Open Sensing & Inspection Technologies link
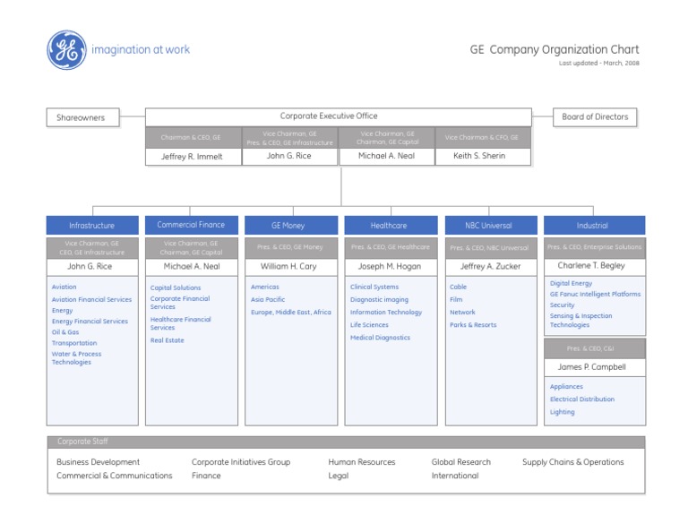 580,321
